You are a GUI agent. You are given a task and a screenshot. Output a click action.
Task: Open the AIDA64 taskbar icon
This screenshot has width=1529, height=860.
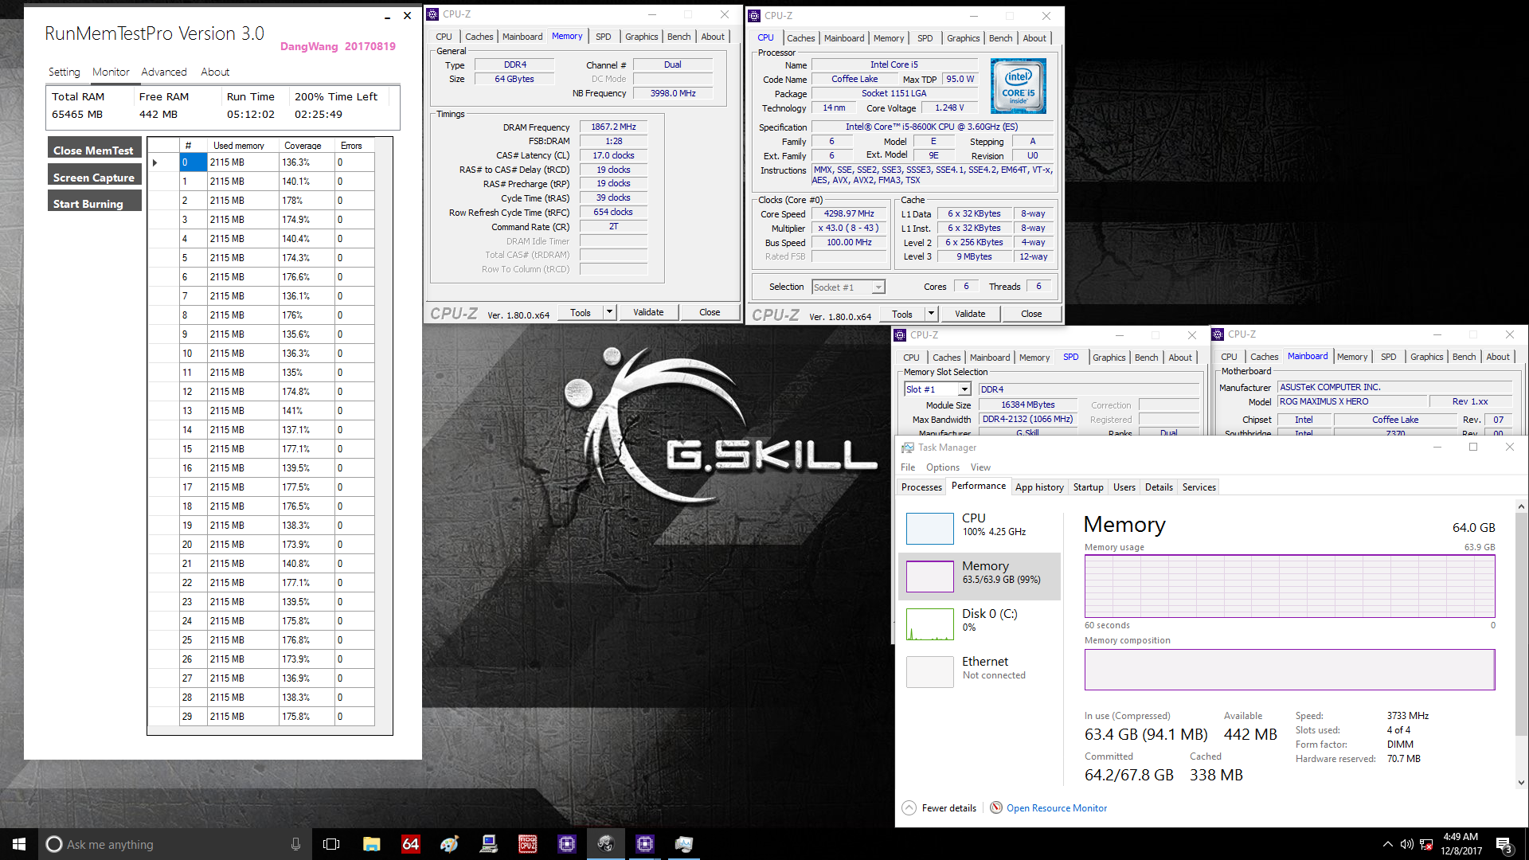tap(410, 844)
